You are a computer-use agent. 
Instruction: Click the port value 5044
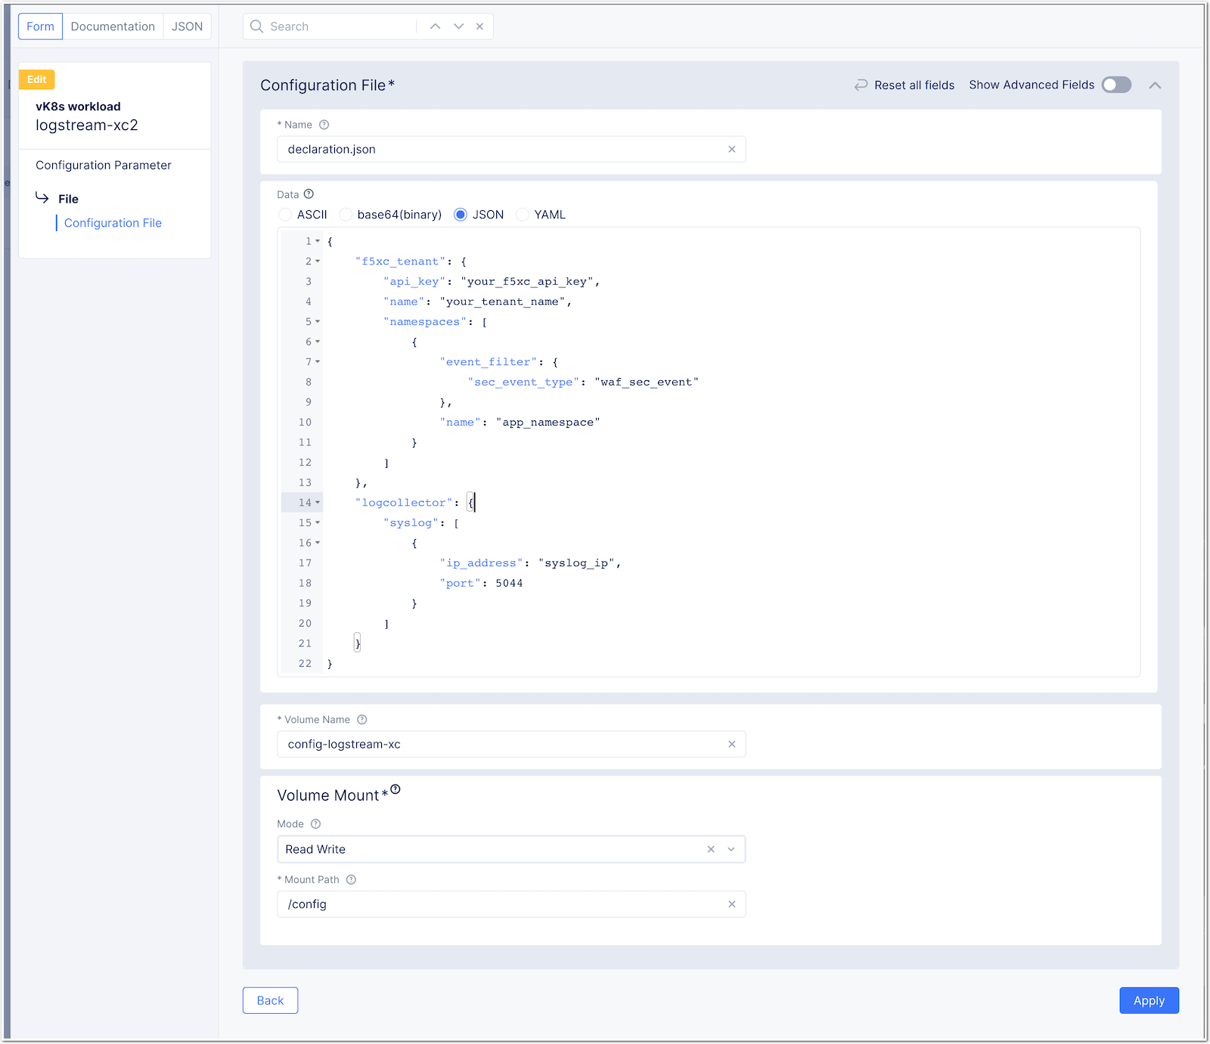pyautogui.click(x=509, y=584)
